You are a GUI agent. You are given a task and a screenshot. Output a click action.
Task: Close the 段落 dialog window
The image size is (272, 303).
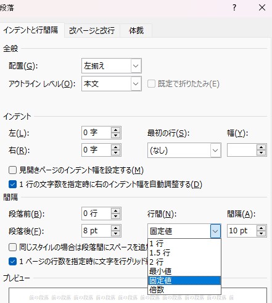click(x=262, y=8)
